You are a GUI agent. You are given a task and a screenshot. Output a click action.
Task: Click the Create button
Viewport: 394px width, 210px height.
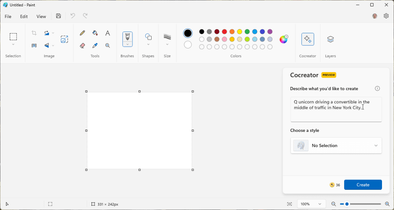pyautogui.click(x=362, y=185)
